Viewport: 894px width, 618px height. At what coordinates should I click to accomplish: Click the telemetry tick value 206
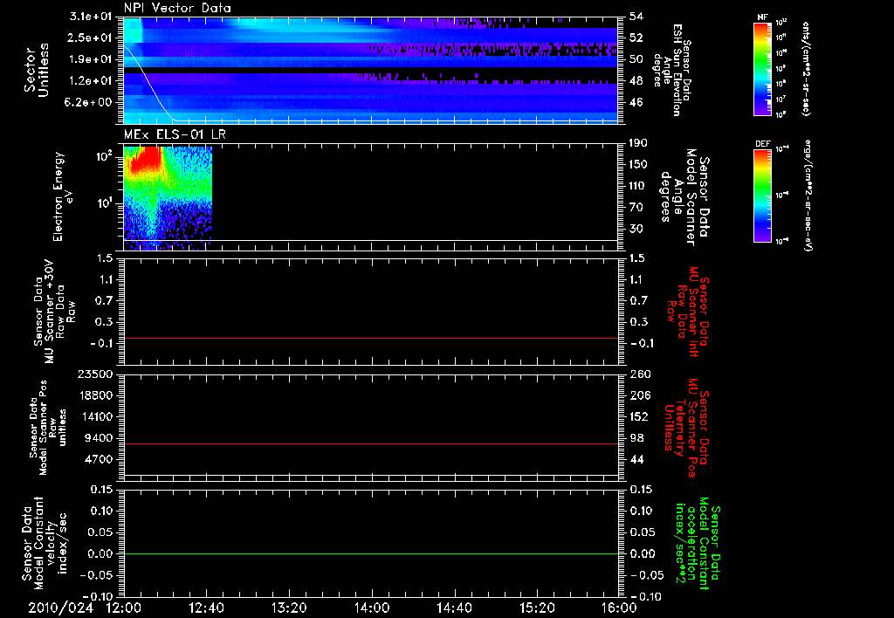pyautogui.click(x=640, y=395)
